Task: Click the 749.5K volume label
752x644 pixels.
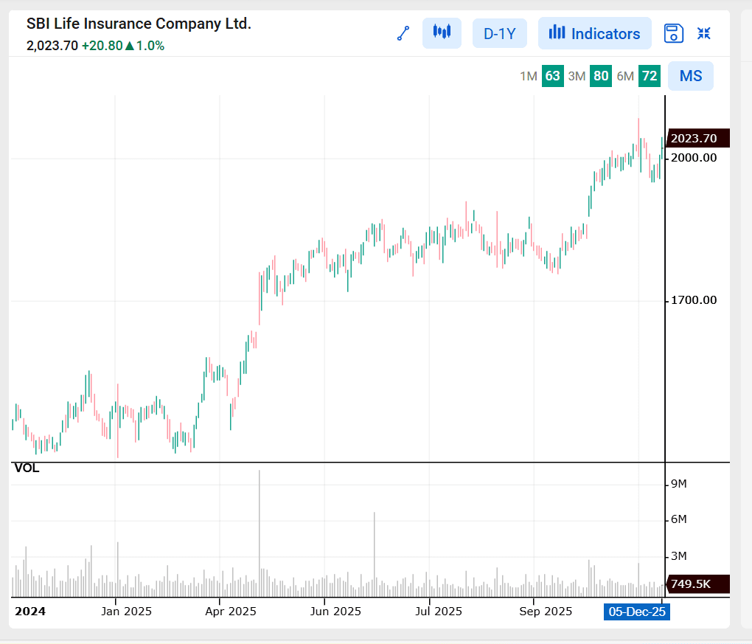Action: tap(698, 584)
